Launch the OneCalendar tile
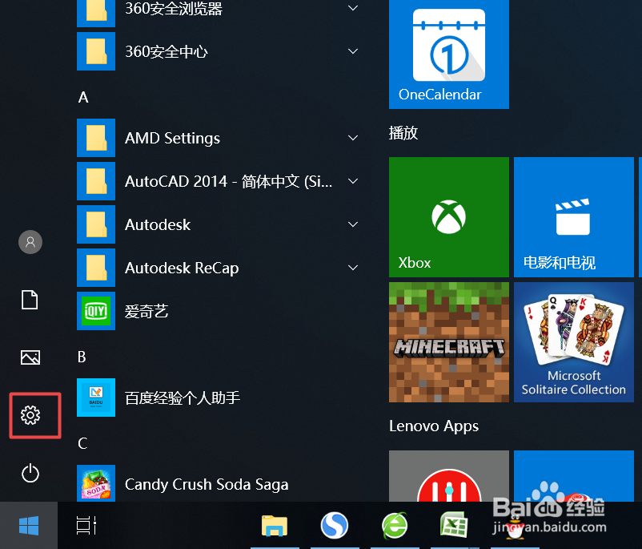 click(448, 48)
